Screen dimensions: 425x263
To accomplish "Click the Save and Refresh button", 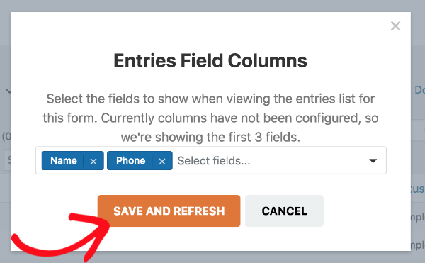I will [x=169, y=211].
